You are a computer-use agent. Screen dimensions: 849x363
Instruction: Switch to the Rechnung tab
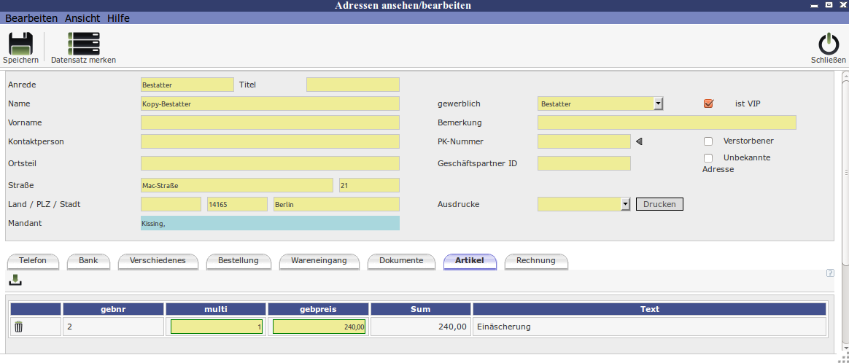[x=535, y=261]
